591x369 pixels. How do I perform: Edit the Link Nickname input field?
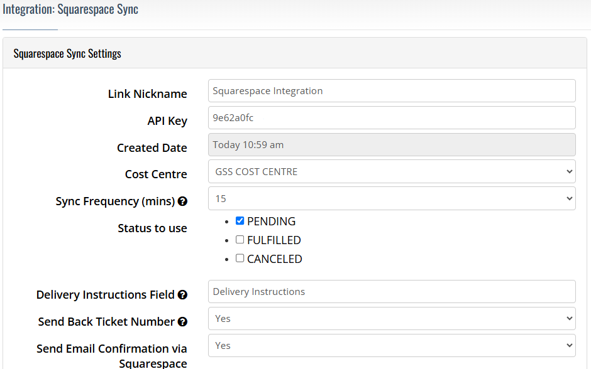tap(392, 90)
